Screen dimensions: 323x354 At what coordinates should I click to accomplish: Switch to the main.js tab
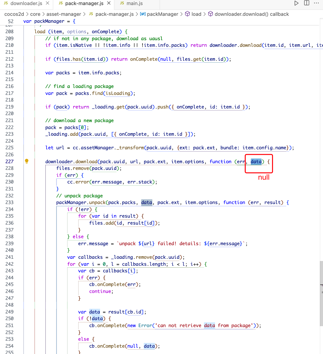pos(134,3)
